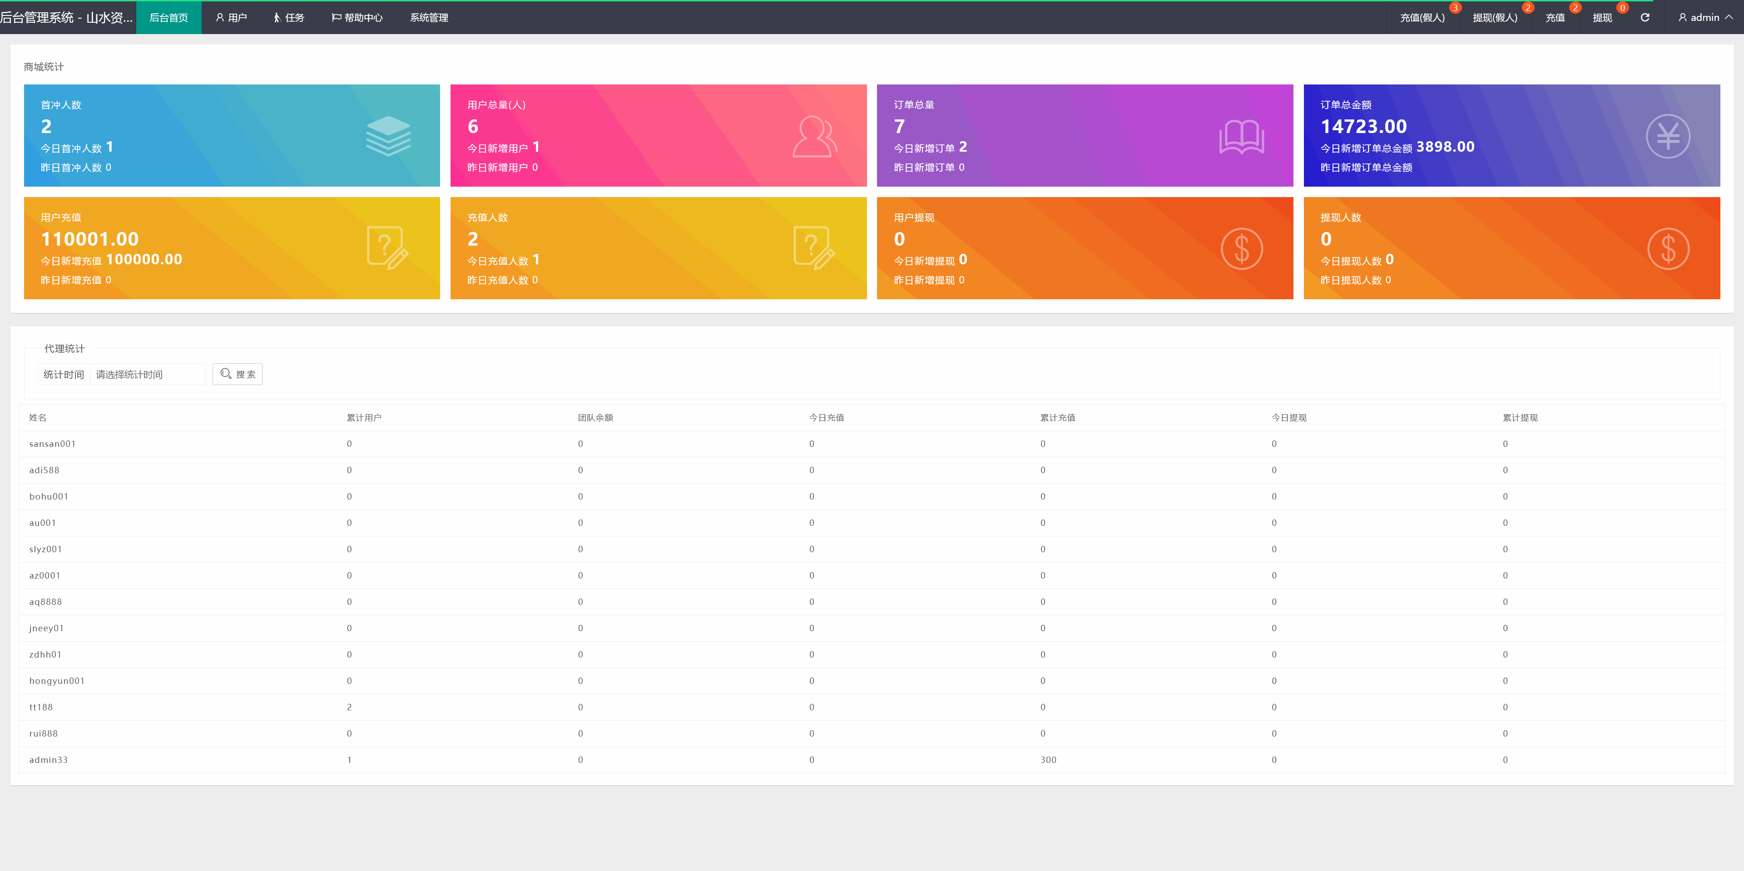
Task: Click the dollar icon in 提现人数 card
Action: click(x=1668, y=249)
